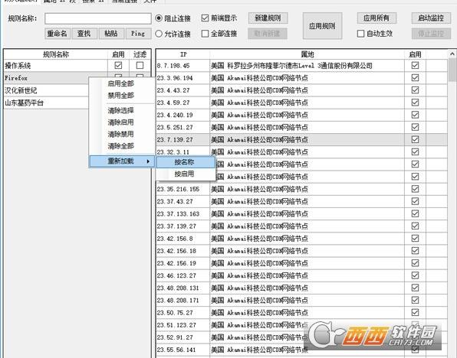Toggle 启用 checkbox for 23.37.133.163
The width and height of the screenshot is (457, 358).
coord(415,213)
